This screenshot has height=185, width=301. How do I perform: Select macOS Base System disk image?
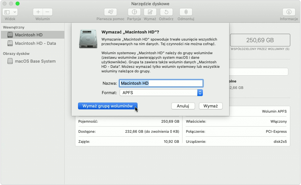click(x=35, y=61)
